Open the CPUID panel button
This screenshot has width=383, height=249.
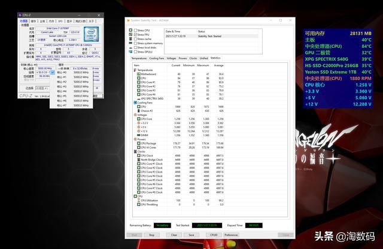pos(214,235)
